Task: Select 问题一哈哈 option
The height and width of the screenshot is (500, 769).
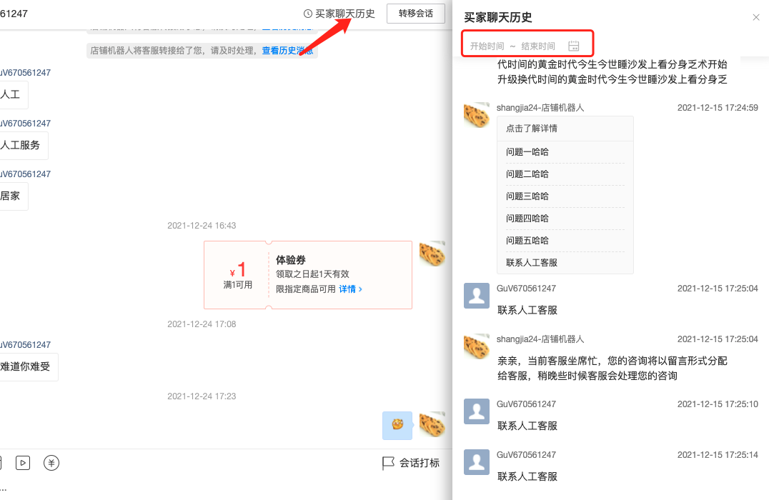Action: tap(527, 152)
